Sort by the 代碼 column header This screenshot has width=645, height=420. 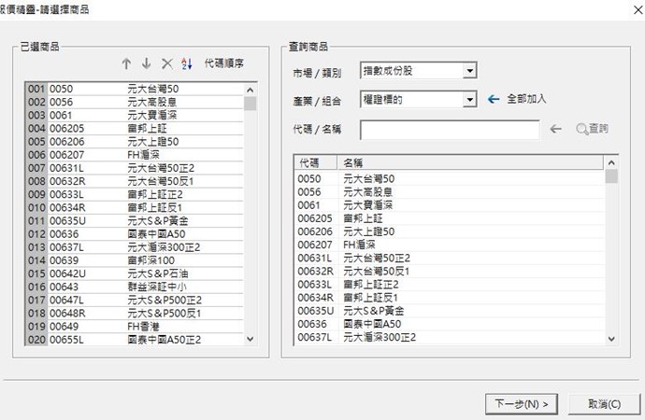point(316,162)
